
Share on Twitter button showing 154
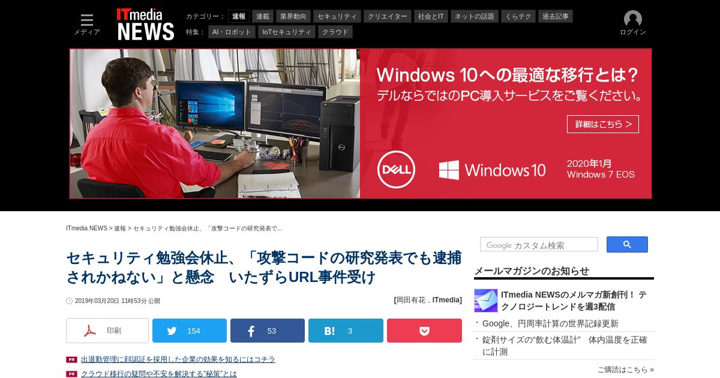(190, 331)
